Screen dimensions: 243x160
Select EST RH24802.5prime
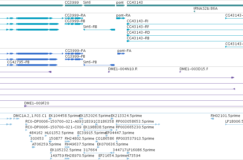[67, 141]
